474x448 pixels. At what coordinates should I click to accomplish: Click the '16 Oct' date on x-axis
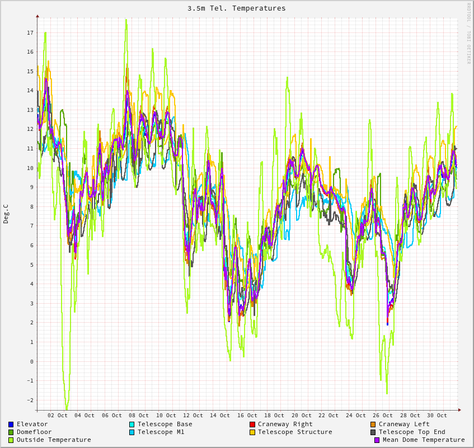[247, 416]
